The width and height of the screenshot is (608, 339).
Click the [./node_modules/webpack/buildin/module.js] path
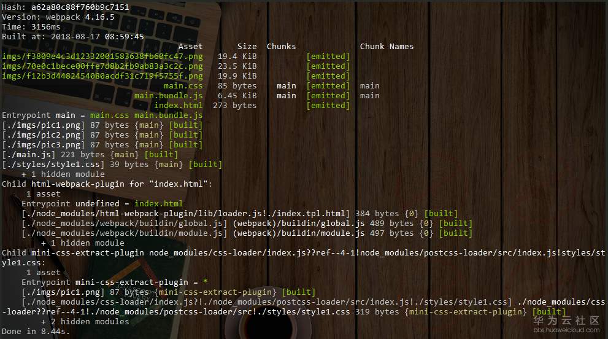pyautogui.click(x=125, y=233)
